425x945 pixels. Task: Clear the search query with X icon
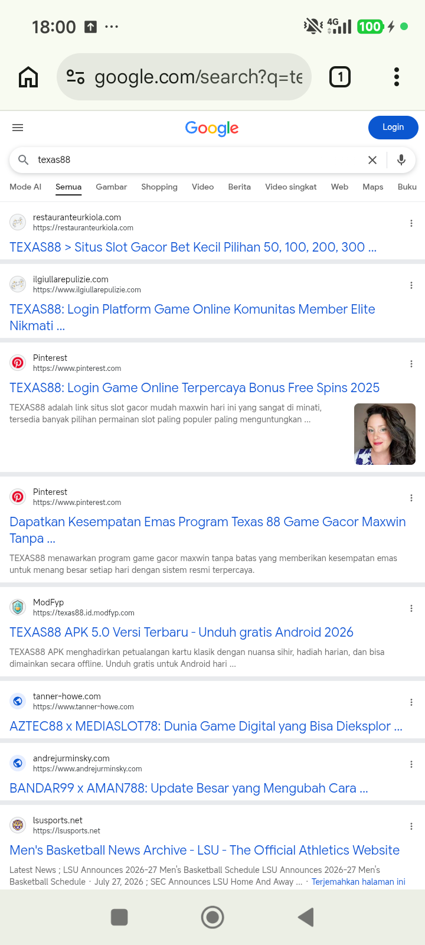click(x=372, y=160)
